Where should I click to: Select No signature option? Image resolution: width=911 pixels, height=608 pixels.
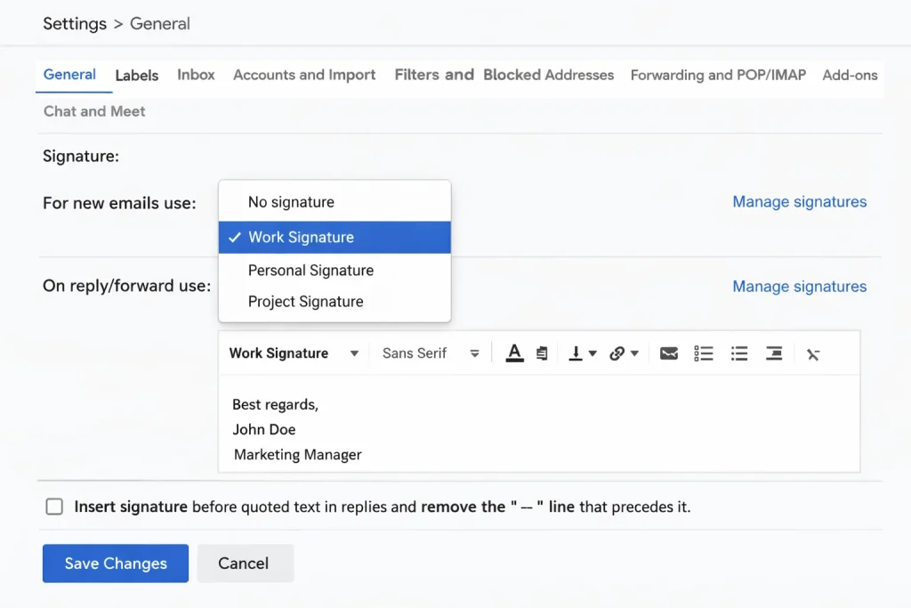point(291,202)
